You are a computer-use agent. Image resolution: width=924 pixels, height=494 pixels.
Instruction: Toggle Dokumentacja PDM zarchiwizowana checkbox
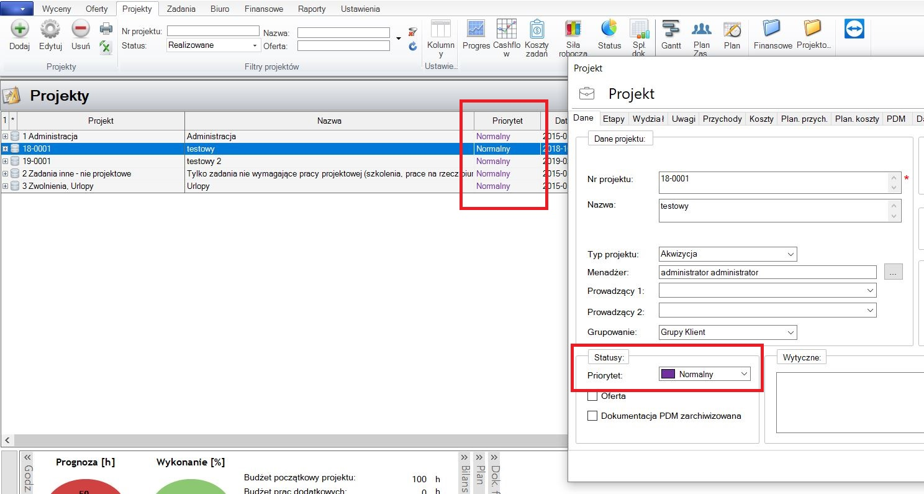tap(592, 416)
